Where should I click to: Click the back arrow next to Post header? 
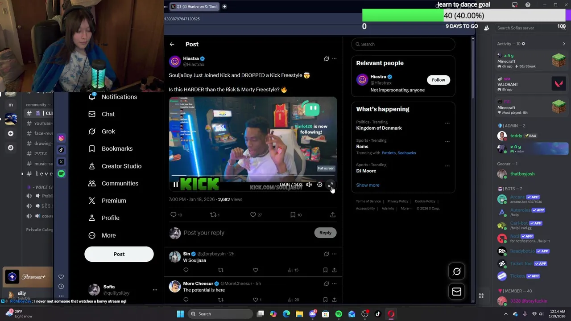click(x=172, y=44)
